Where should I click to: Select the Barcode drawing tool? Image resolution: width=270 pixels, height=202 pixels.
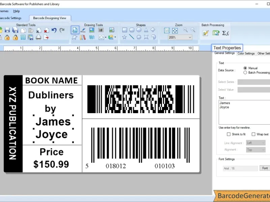click(x=101, y=30)
